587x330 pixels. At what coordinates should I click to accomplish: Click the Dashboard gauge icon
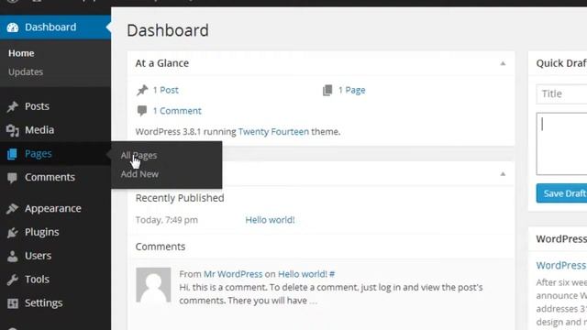(12, 27)
